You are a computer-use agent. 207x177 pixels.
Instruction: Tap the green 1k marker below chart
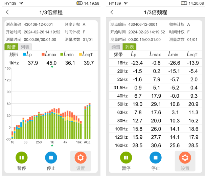click(x=52, y=145)
